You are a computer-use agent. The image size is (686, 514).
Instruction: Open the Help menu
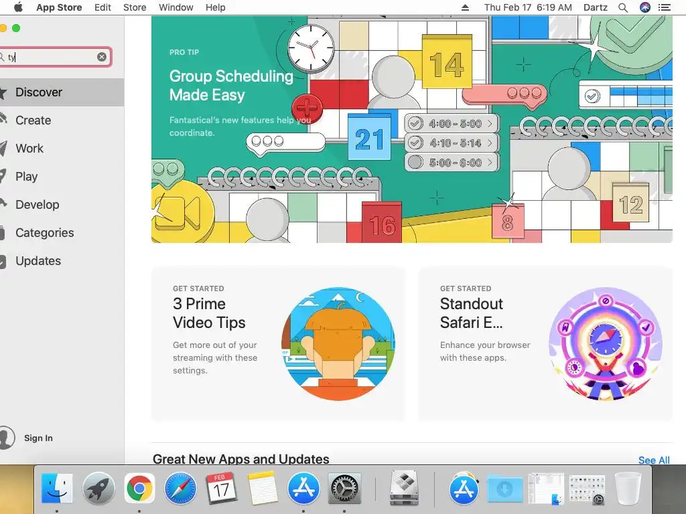pyautogui.click(x=215, y=7)
